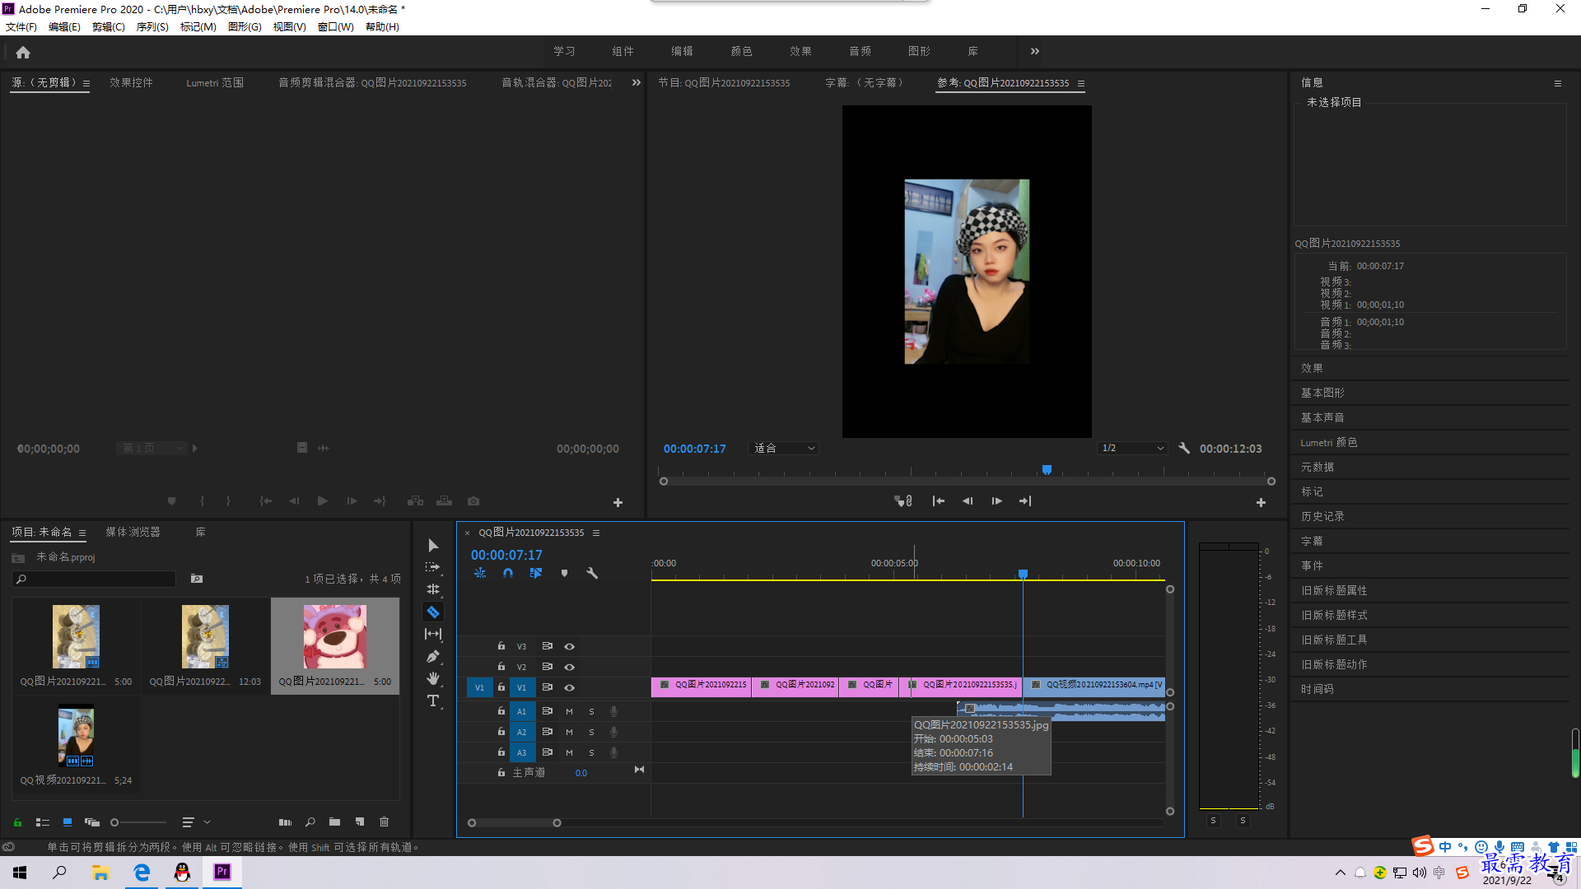
Task: Step back one frame in Program monitor
Action: (x=968, y=501)
